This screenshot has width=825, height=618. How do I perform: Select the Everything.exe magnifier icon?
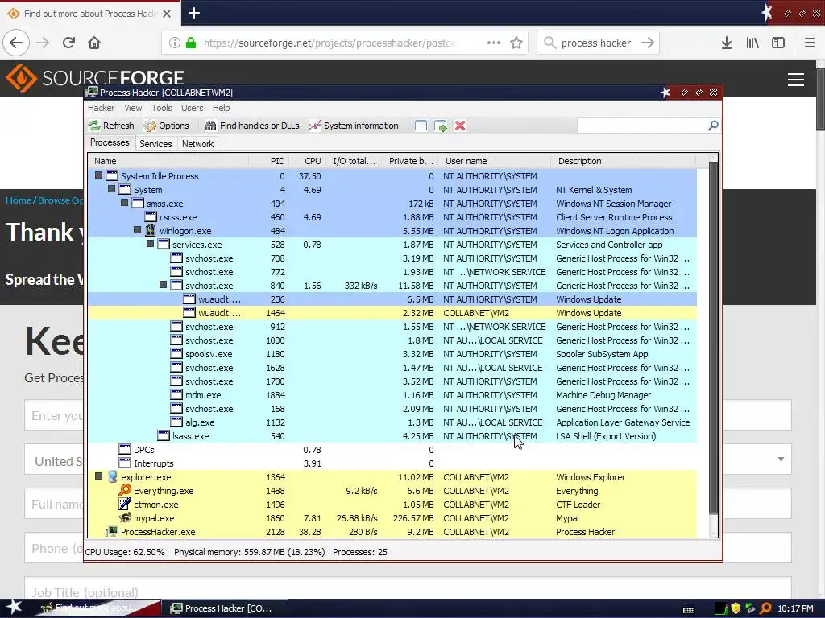click(125, 490)
